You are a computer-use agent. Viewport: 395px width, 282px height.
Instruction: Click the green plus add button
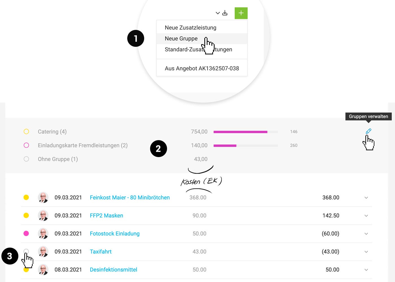241,13
